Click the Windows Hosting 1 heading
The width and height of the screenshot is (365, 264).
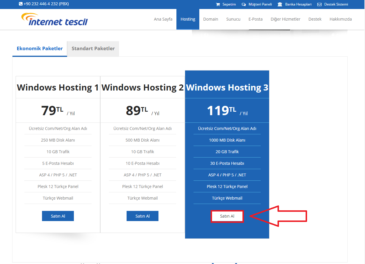point(58,87)
